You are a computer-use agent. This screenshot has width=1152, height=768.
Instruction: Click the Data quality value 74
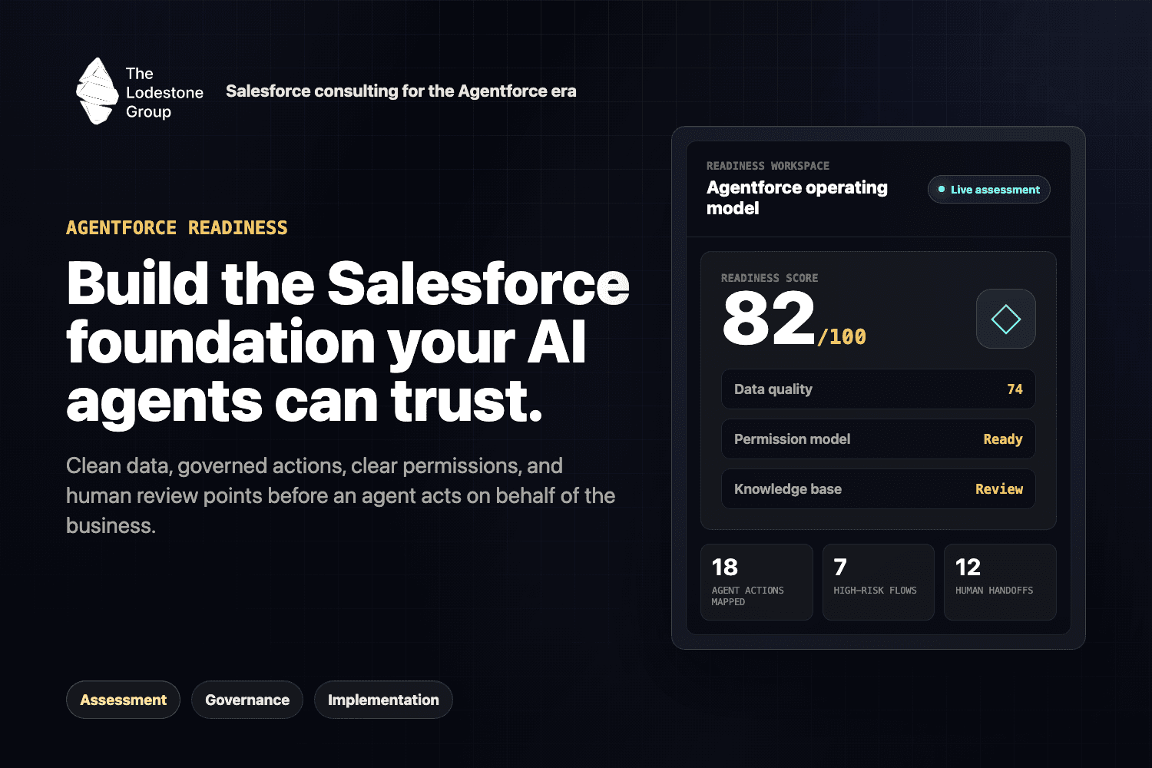pos(1015,389)
